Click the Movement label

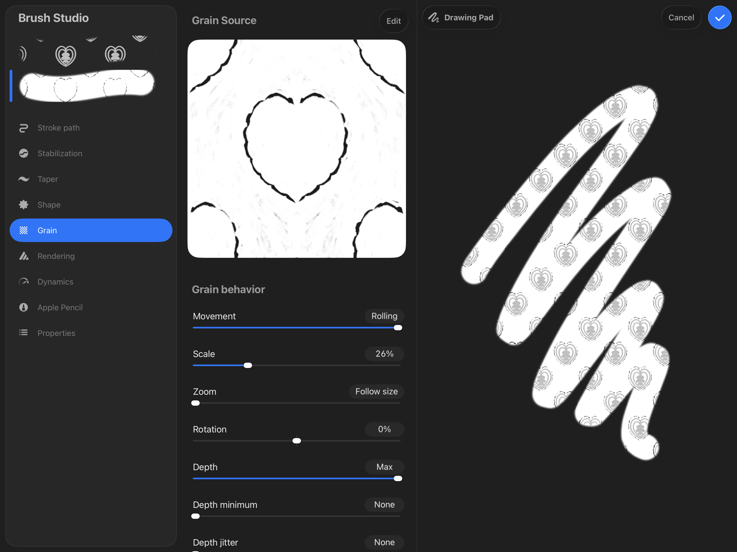click(x=214, y=316)
